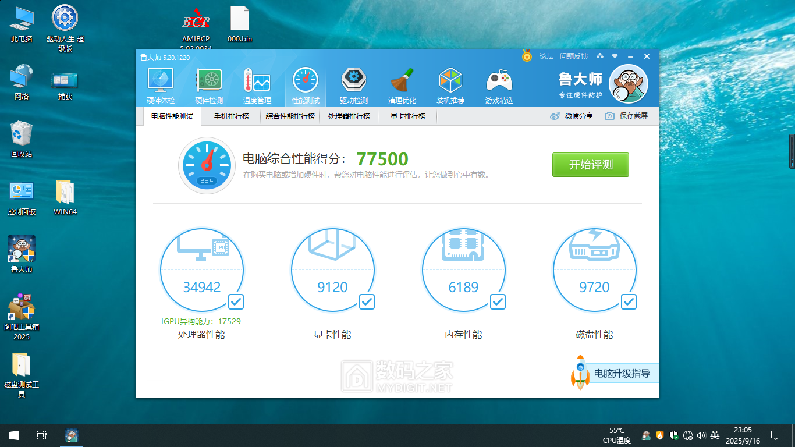
Task: Open the 论坛 forum link
Action: [546, 56]
